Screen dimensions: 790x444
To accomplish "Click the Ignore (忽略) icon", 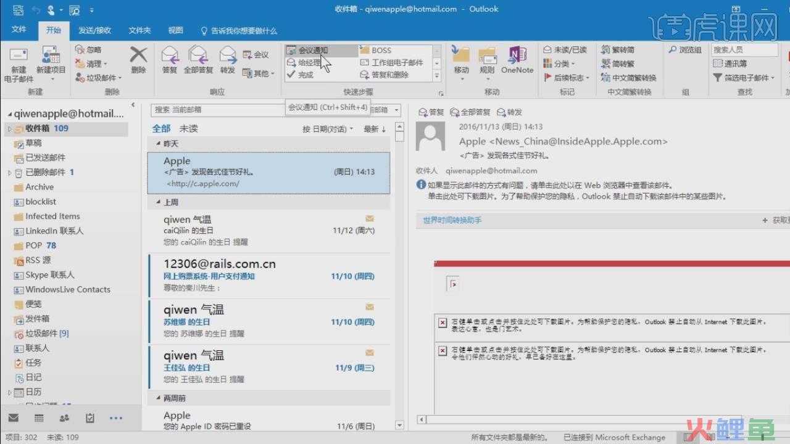I will (x=88, y=50).
